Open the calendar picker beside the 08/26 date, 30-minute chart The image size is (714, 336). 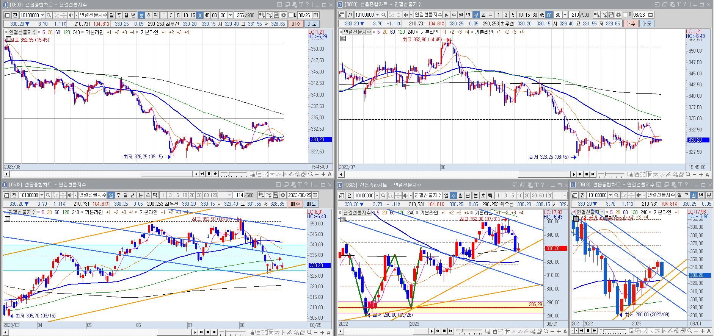click(315, 15)
